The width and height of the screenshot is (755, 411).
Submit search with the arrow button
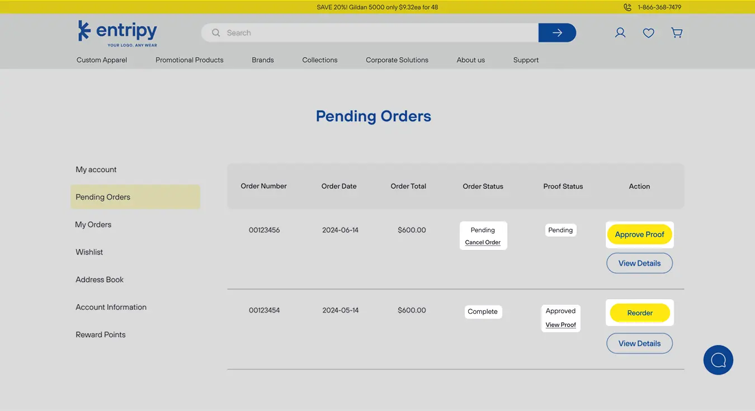(557, 33)
